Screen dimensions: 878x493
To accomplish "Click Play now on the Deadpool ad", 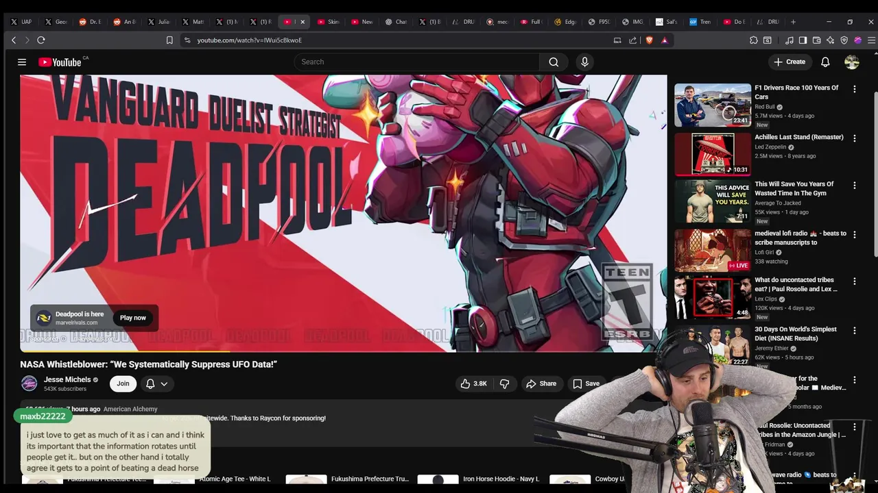I will [133, 318].
